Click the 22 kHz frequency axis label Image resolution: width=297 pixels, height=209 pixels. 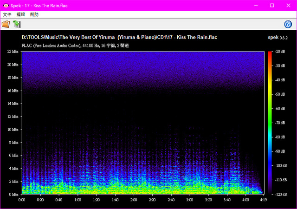[13, 52]
